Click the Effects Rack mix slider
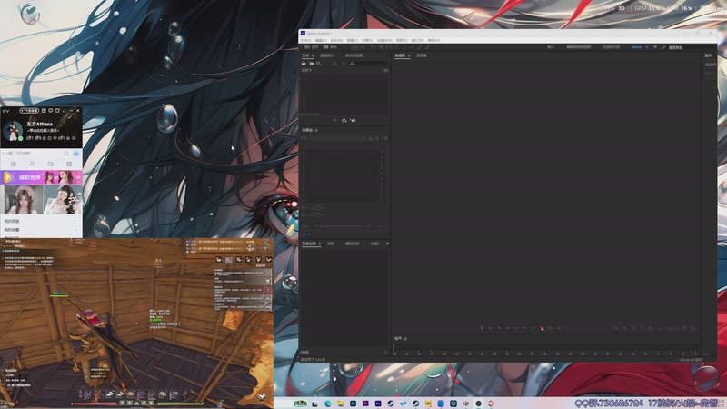Screen dimensions: 727x409 pyautogui.click(x=343, y=226)
